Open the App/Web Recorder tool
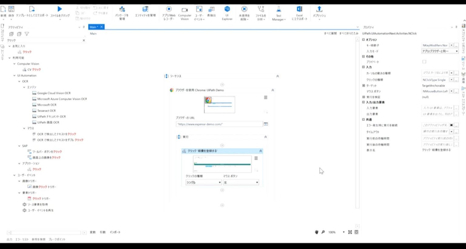466x249 pixels. point(169,9)
